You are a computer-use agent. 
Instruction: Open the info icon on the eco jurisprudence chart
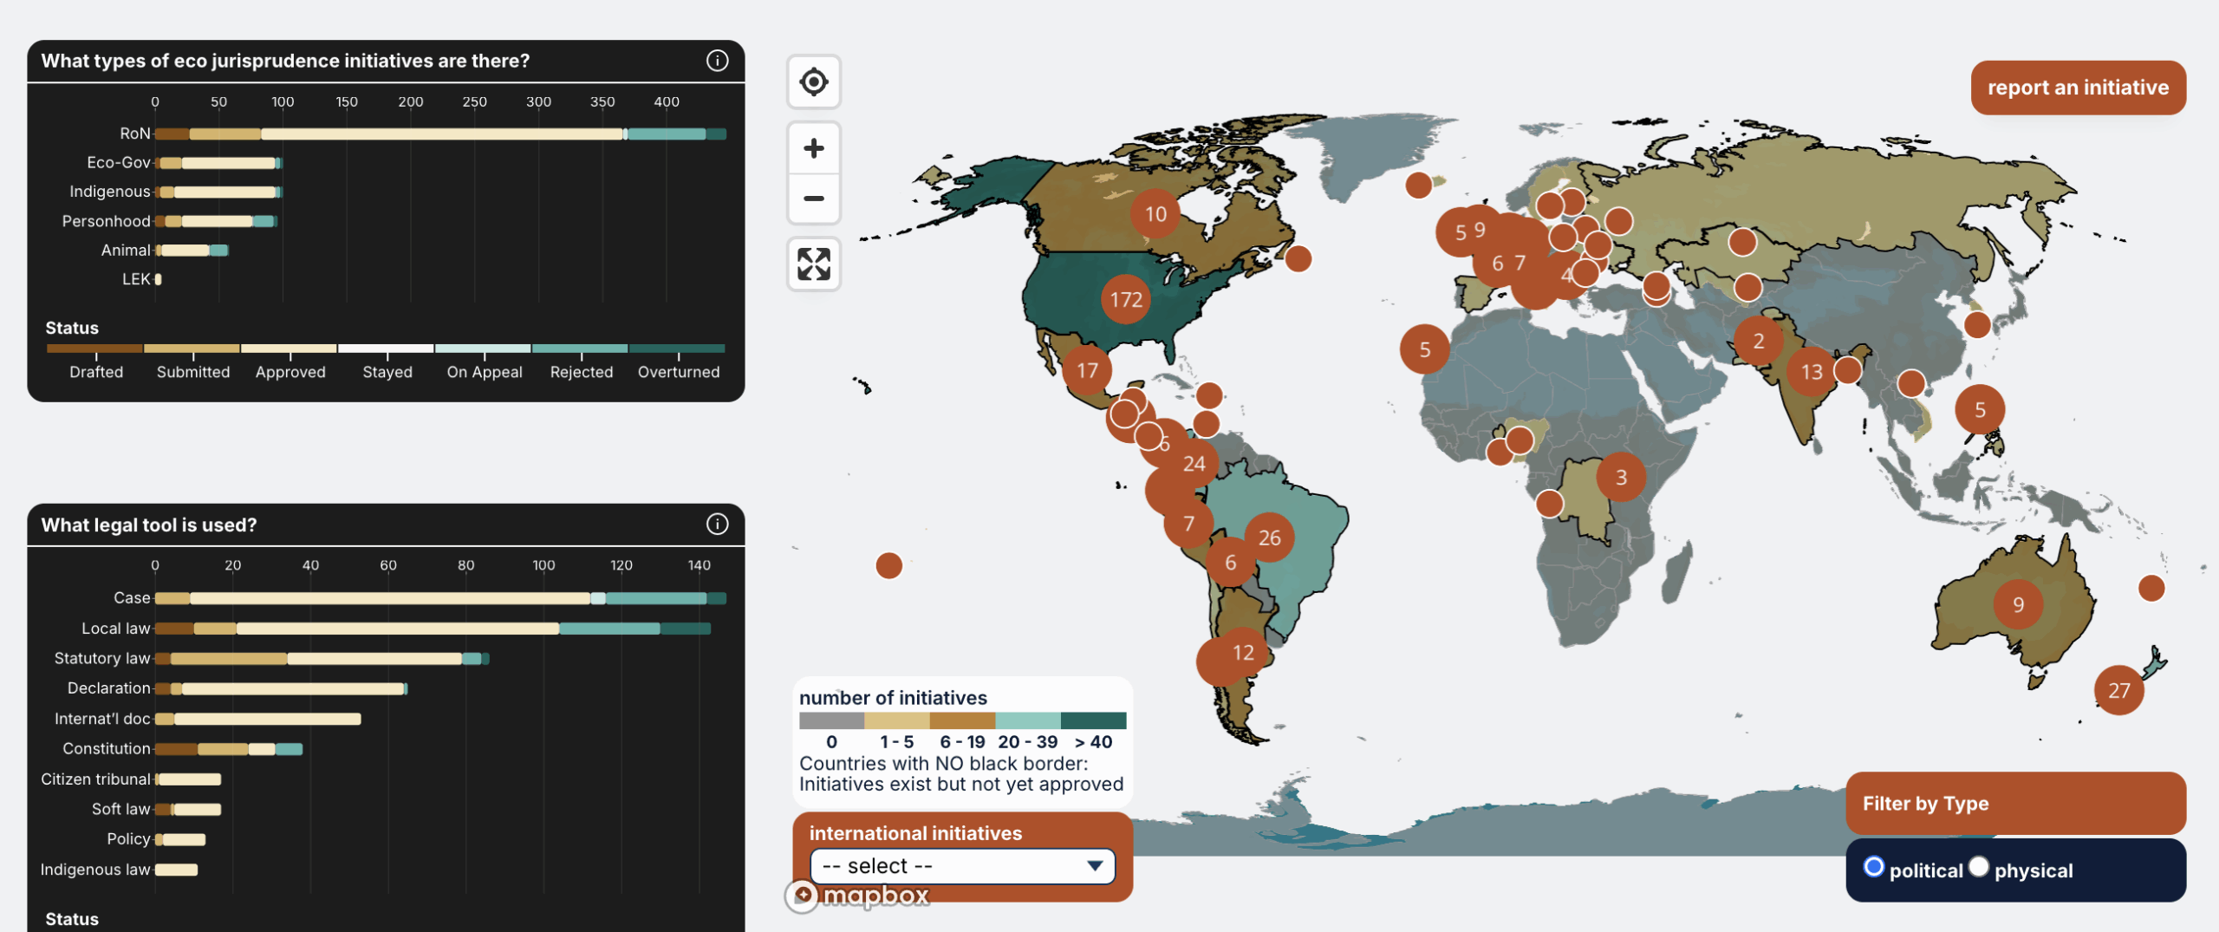tap(717, 61)
